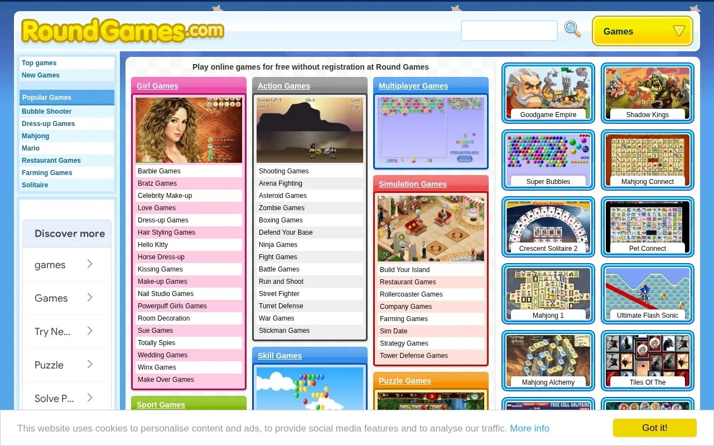Click the Multiplayer Games heading

click(413, 86)
